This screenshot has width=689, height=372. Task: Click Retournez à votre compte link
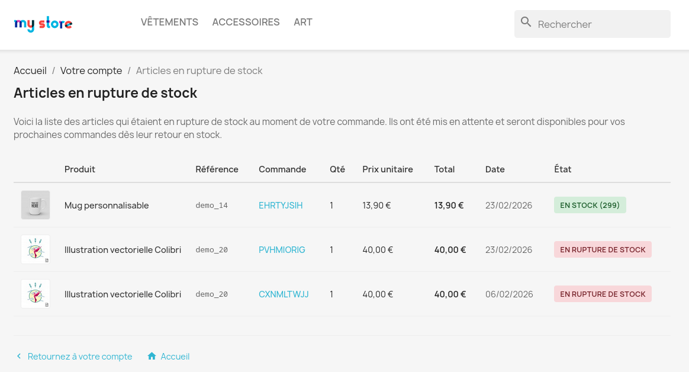(80, 357)
